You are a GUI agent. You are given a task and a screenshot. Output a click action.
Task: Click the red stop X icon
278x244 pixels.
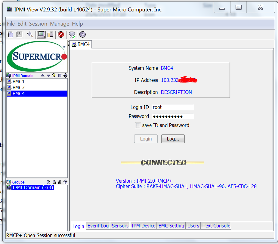click(61, 34)
